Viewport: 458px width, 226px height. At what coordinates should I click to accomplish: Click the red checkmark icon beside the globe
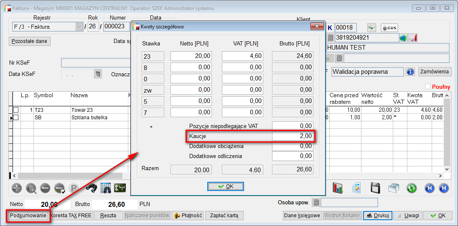pos(413,38)
